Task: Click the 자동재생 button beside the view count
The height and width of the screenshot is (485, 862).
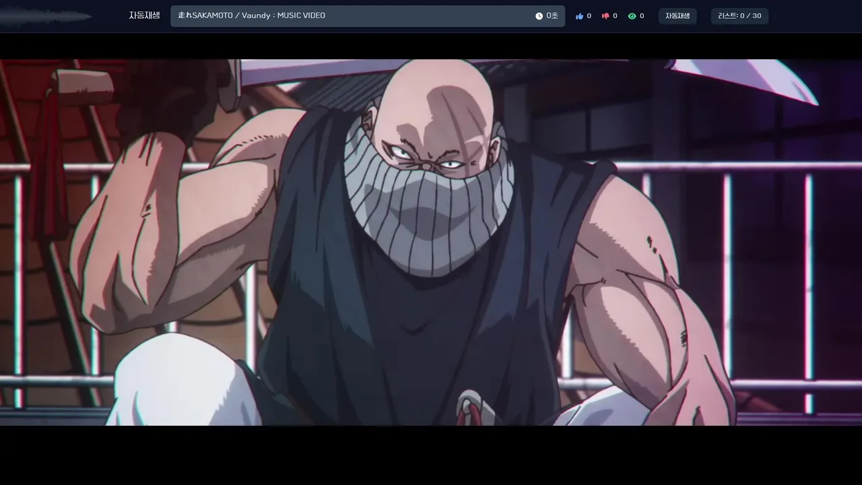Action: click(x=677, y=16)
